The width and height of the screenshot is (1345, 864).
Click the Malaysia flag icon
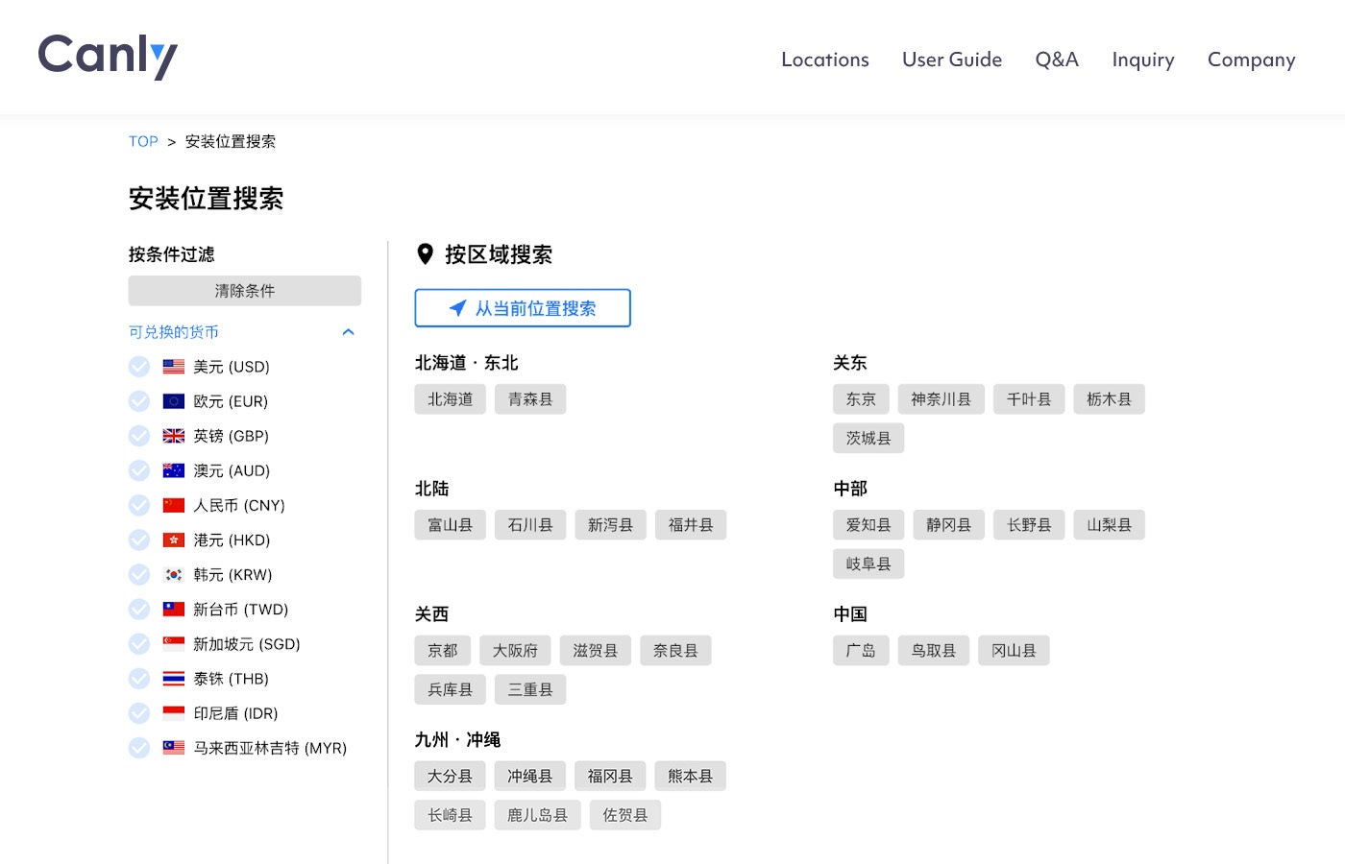pyautogui.click(x=174, y=747)
